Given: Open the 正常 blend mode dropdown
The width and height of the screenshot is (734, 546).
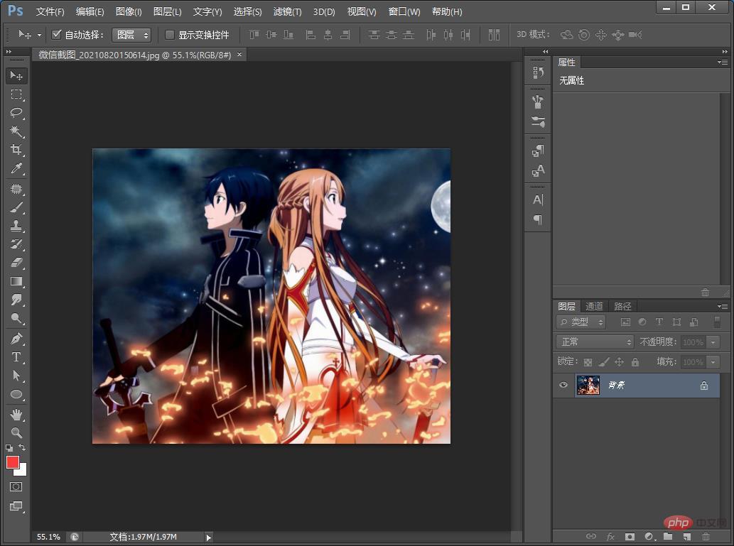Looking at the screenshot, I should tap(595, 342).
